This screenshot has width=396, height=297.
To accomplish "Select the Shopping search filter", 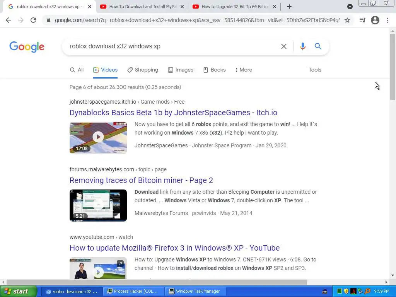I will click(143, 70).
